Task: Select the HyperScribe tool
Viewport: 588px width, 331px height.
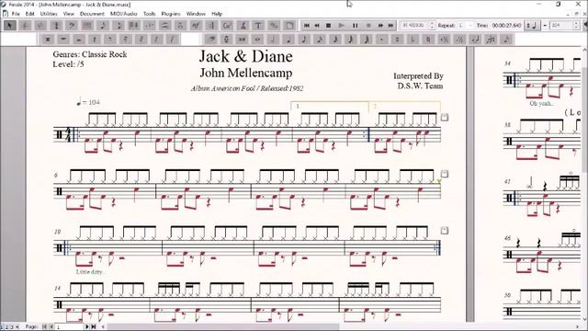Action: click(134, 26)
